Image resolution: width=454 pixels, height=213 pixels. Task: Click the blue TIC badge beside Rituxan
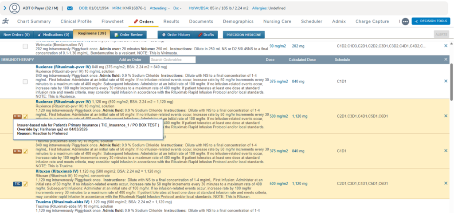coord(17,184)
